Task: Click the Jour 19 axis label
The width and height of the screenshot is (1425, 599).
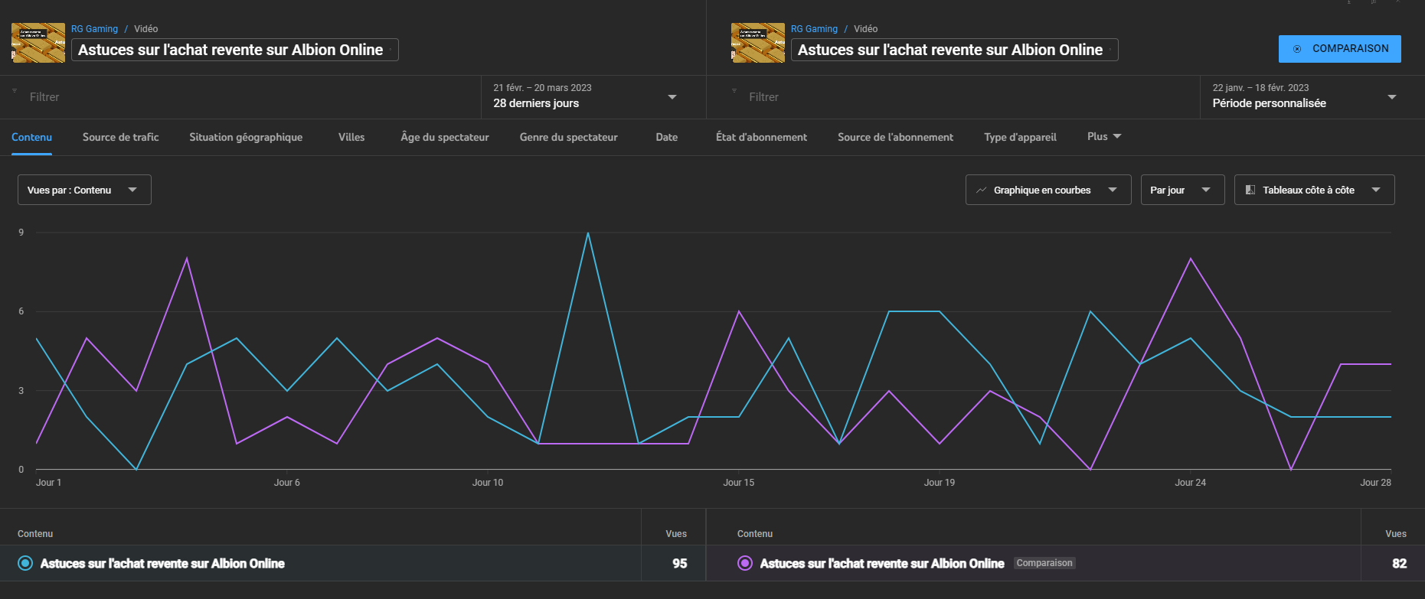Action: click(940, 483)
